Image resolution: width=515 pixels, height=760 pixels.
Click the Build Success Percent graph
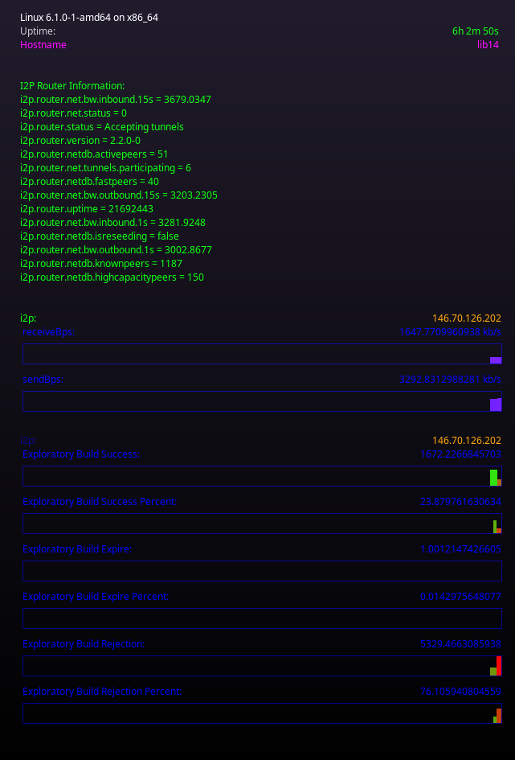point(262,524)
